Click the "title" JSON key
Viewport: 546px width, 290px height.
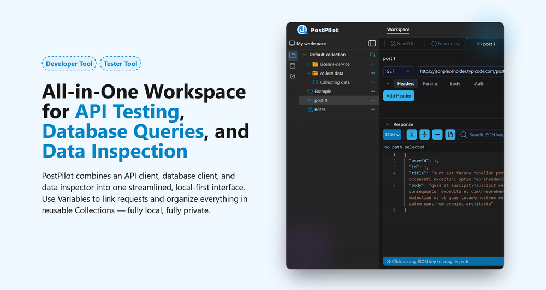click(418, 173)
